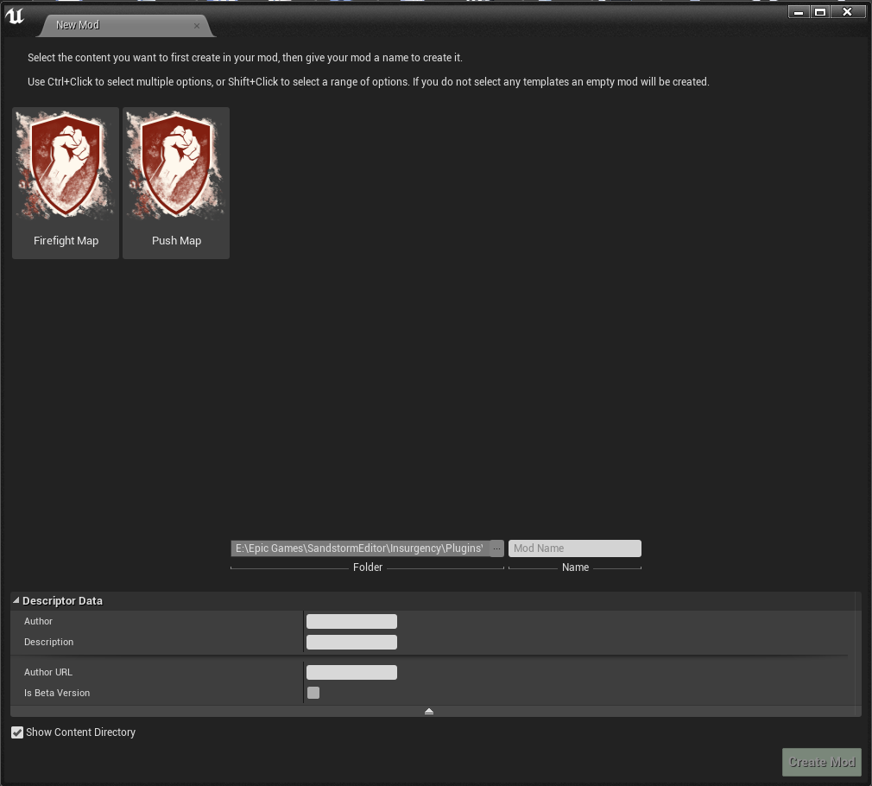Close the New Mod window

pos(848,12)
